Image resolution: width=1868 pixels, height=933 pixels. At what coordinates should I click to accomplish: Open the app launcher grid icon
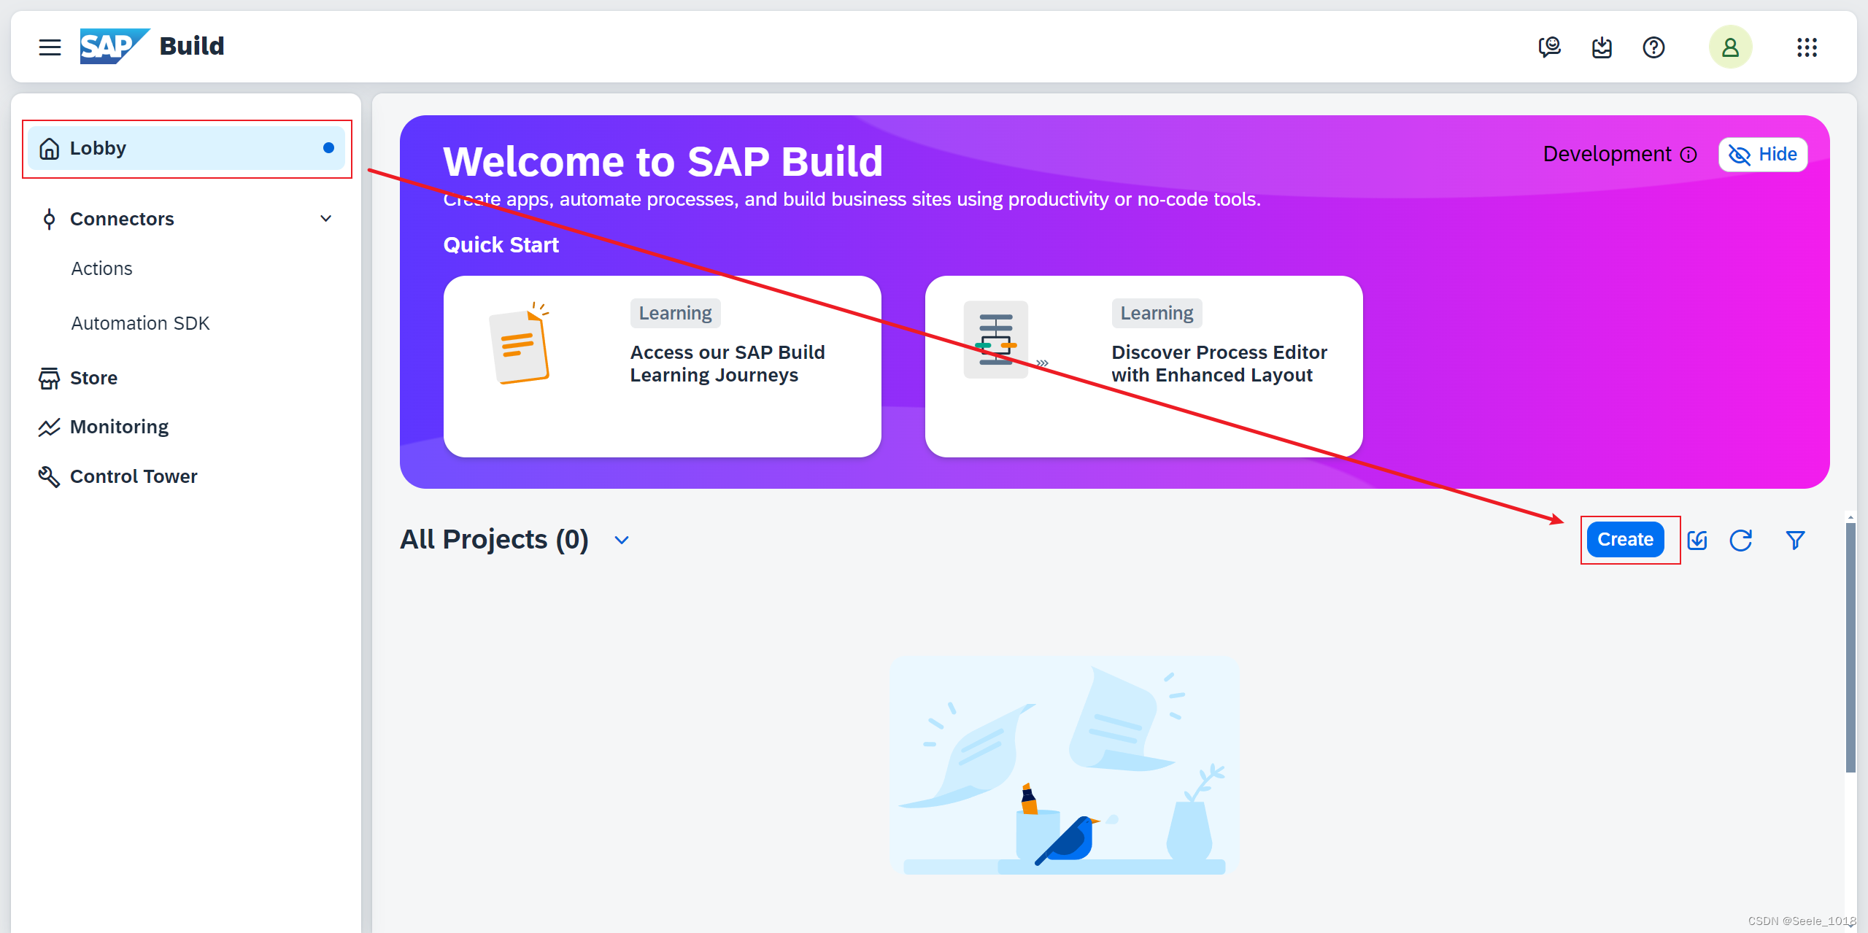(1807, 47)
